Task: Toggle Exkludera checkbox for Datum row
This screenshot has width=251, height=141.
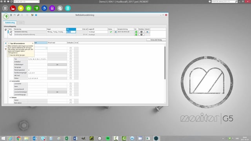Action: 71,100
